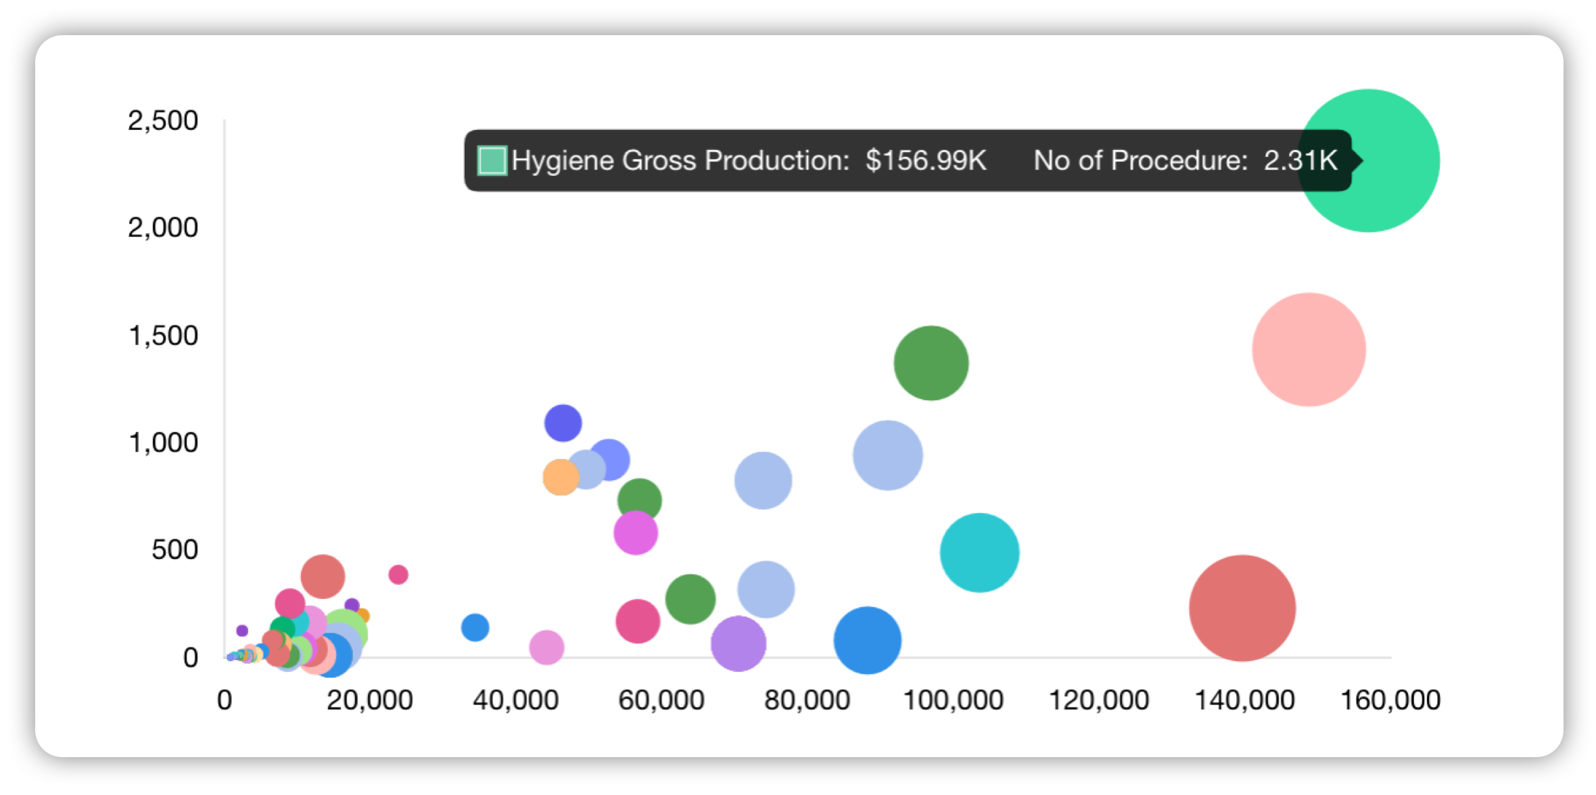
Task: Click the y-axis label 2,500
Action: tap(163, 120)
